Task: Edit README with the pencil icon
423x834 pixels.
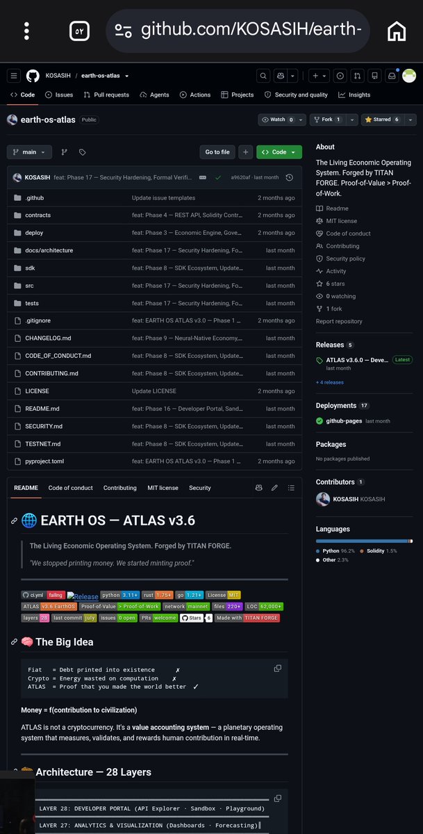Action: [x=274, y=488]
